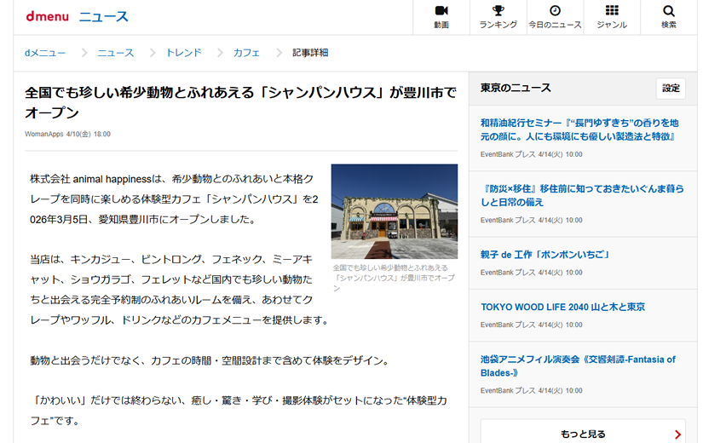703x443 pixels.
Task: Open the ranking trophy icon
Action: pyautogui.click(x=498, y=11)
